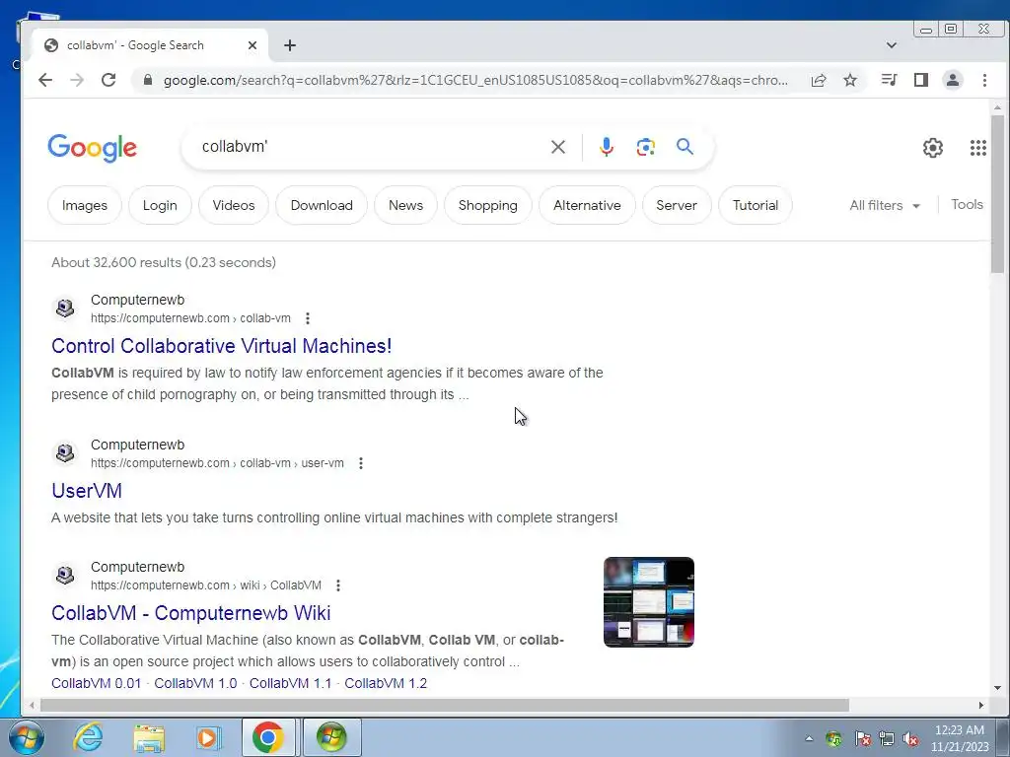This screenshot has width=1010, height=757.
Task: Open options for Computernewb Wiki result
Action: (338, 585)
